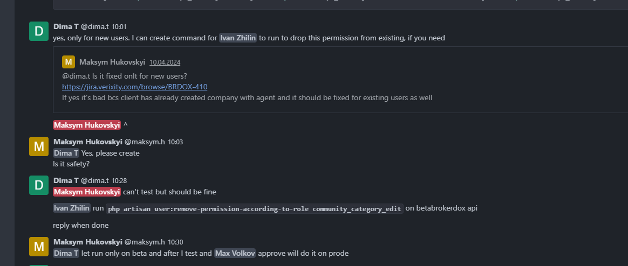
Task: Click Ivan Zhilin mention before 'run'
Action: pyautogui.click(x=72, y=208)
